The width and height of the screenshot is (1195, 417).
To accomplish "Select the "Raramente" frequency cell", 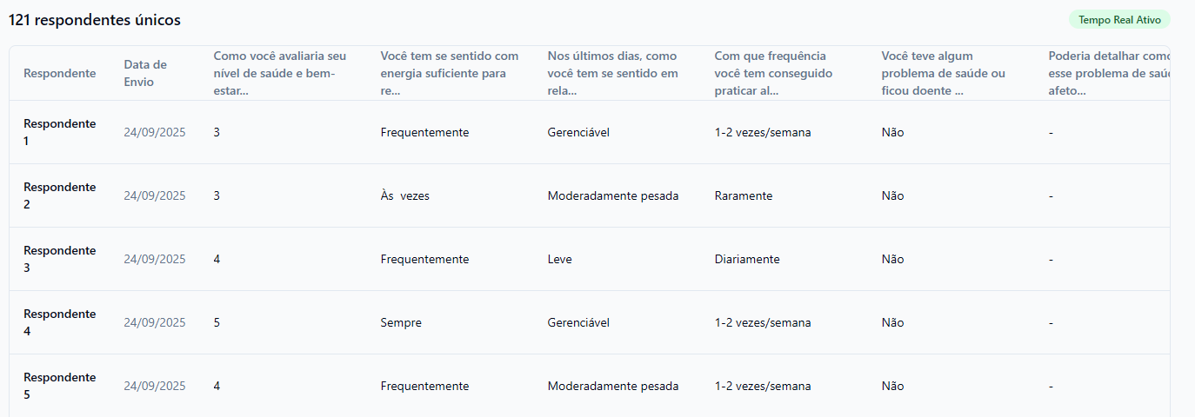I will tap(744, 195).
